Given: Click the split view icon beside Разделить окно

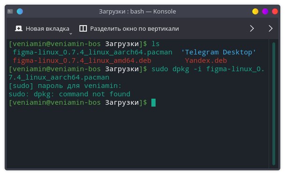Looking at the screenshot, I should tap(83, 28).
